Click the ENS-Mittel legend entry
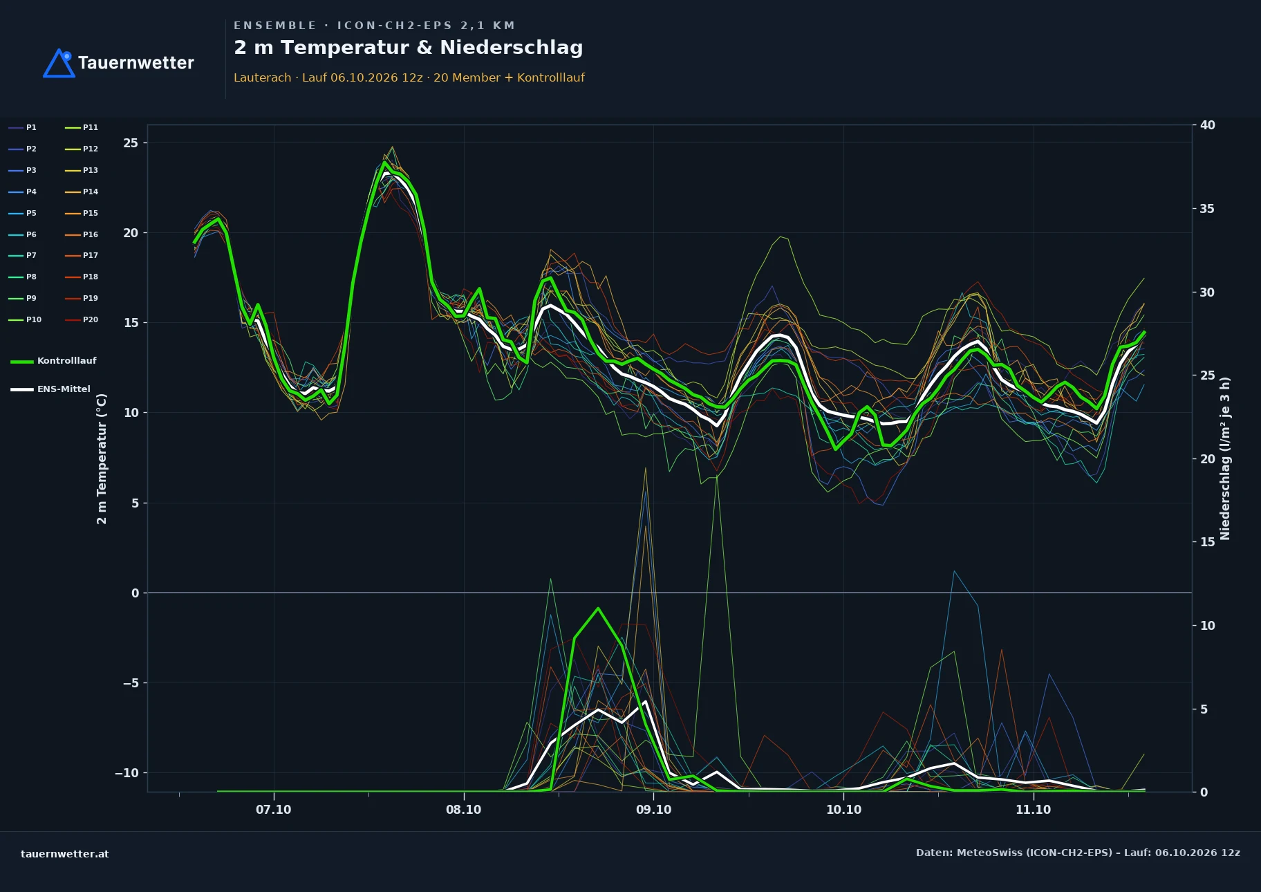 pos(50,389)
